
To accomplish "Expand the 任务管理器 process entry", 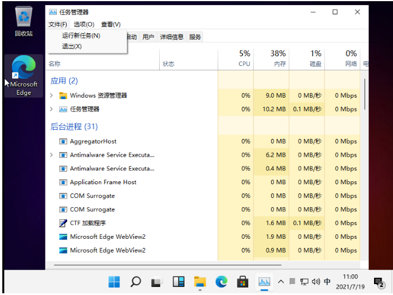I will (52, 109).
